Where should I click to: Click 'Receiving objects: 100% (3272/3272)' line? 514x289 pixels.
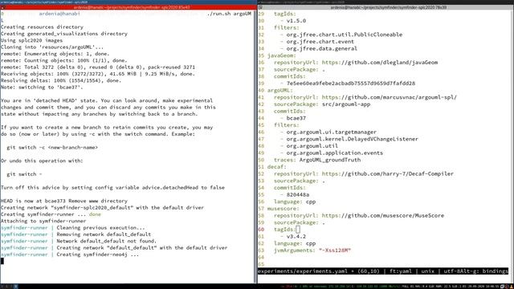click(98, 74)
